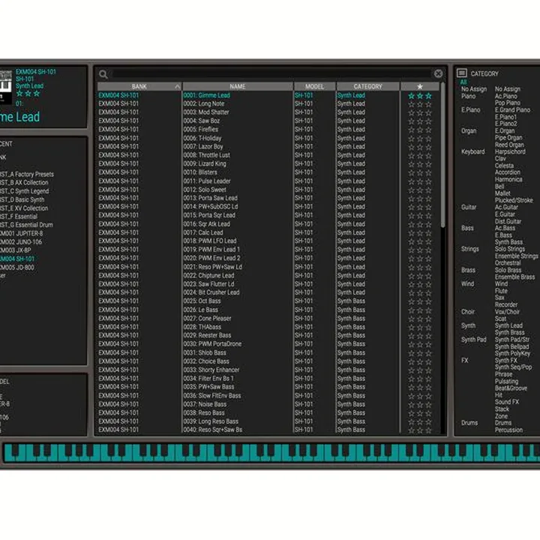Open the JUNO-106 expansion bank
Image resolution: width=540 pixels, height=540 pixels.
point(21,241)
